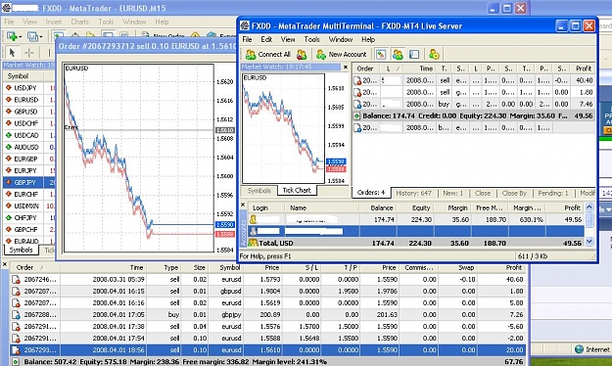
Task: Select the gbpjpy buy order at 200.89
Action: click(267, 314)
